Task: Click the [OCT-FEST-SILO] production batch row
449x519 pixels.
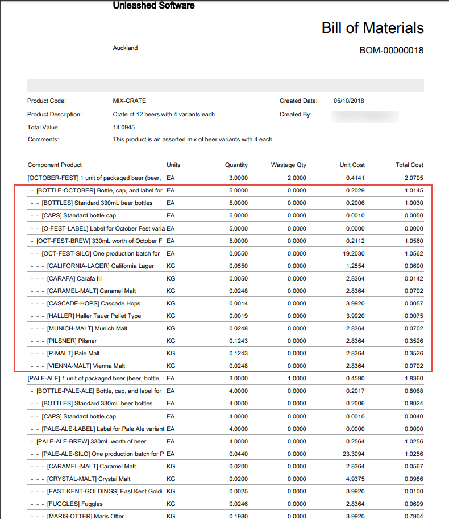Action: (225, 254)
